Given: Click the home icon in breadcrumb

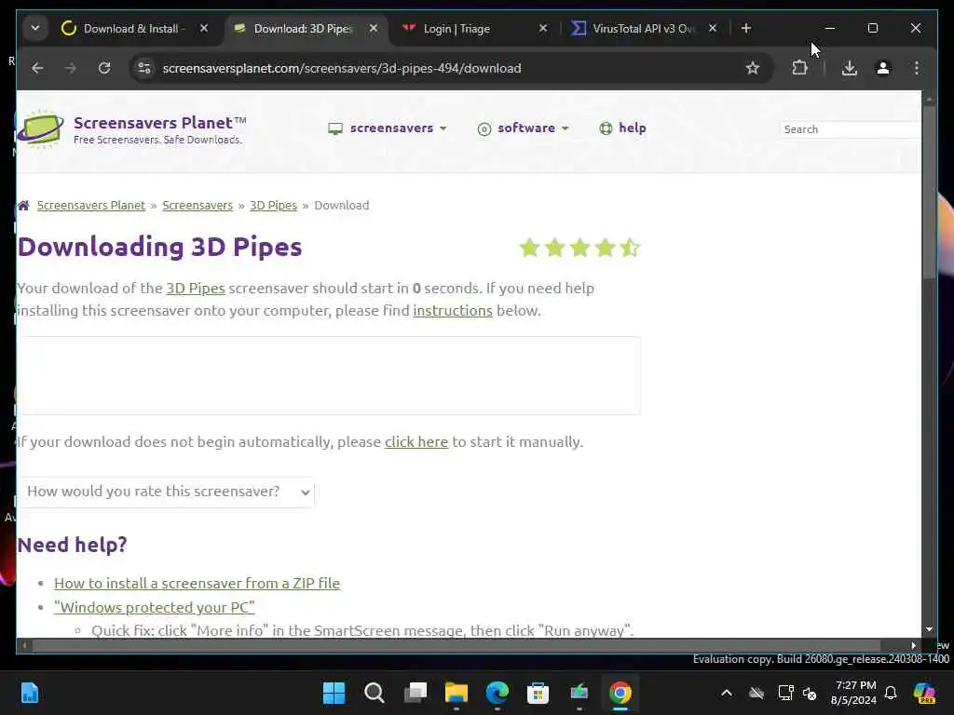Looking at the screenshot, I should pos(23,206).
